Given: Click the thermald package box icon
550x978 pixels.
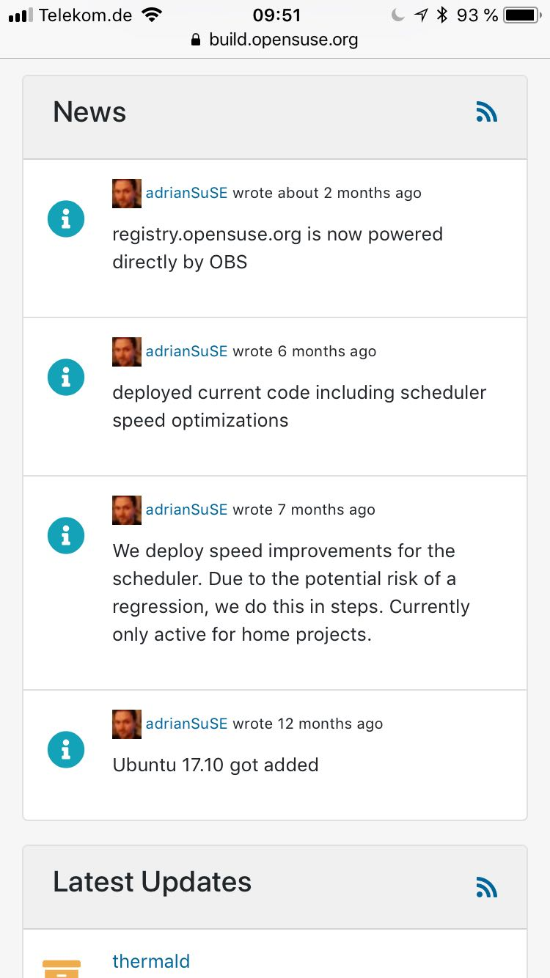Looking at the screenshot, I should 62,968.
